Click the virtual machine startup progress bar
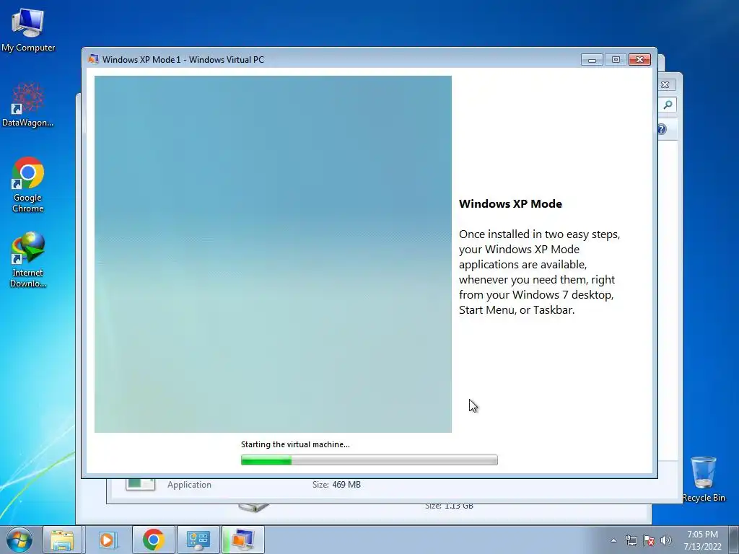The image size is (739, 554). point(369,460)
